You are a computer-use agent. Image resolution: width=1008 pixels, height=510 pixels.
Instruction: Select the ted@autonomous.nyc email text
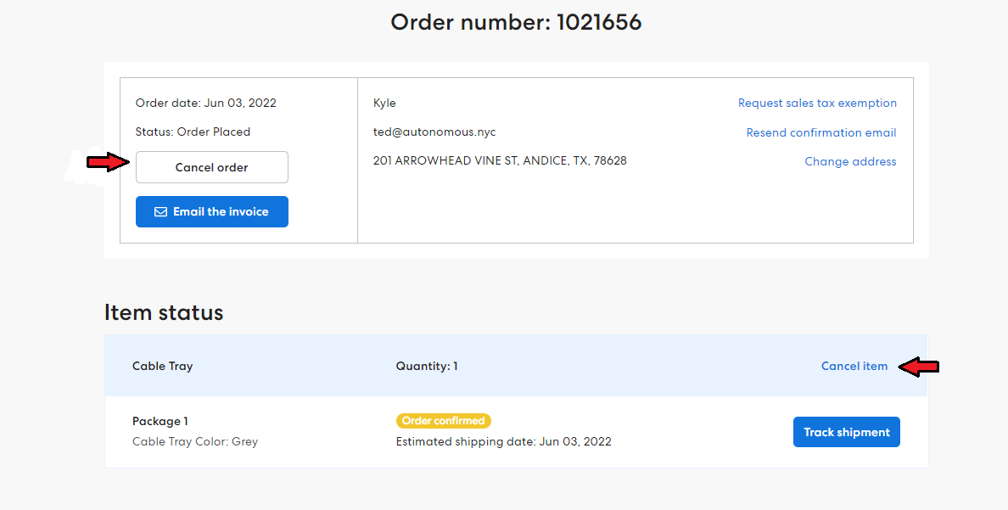coord(434,132)
